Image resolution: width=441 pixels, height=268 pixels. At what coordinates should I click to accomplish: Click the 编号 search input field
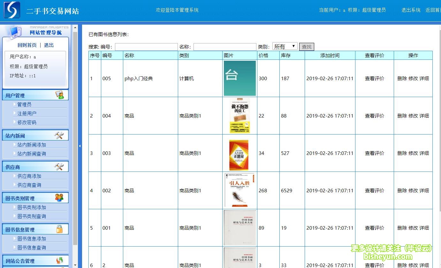(146, 47)
